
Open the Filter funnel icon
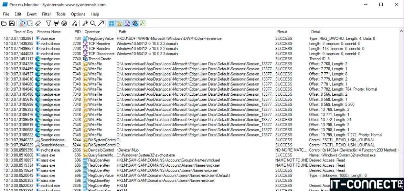click(x=49, y=23)
